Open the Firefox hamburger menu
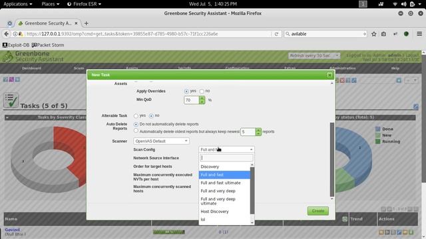Image resolution: width=426 pixels, height=239 pixels. click(x=419, y=34)
